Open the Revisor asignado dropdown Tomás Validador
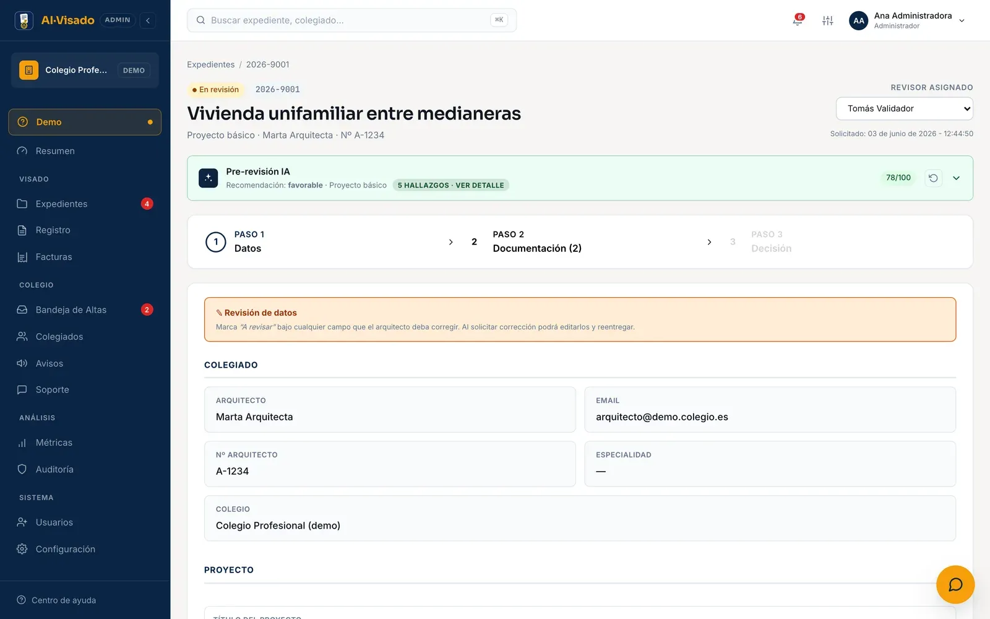This screenshot has width=990, height=619. pyautogui.click(x=905, y=109)
